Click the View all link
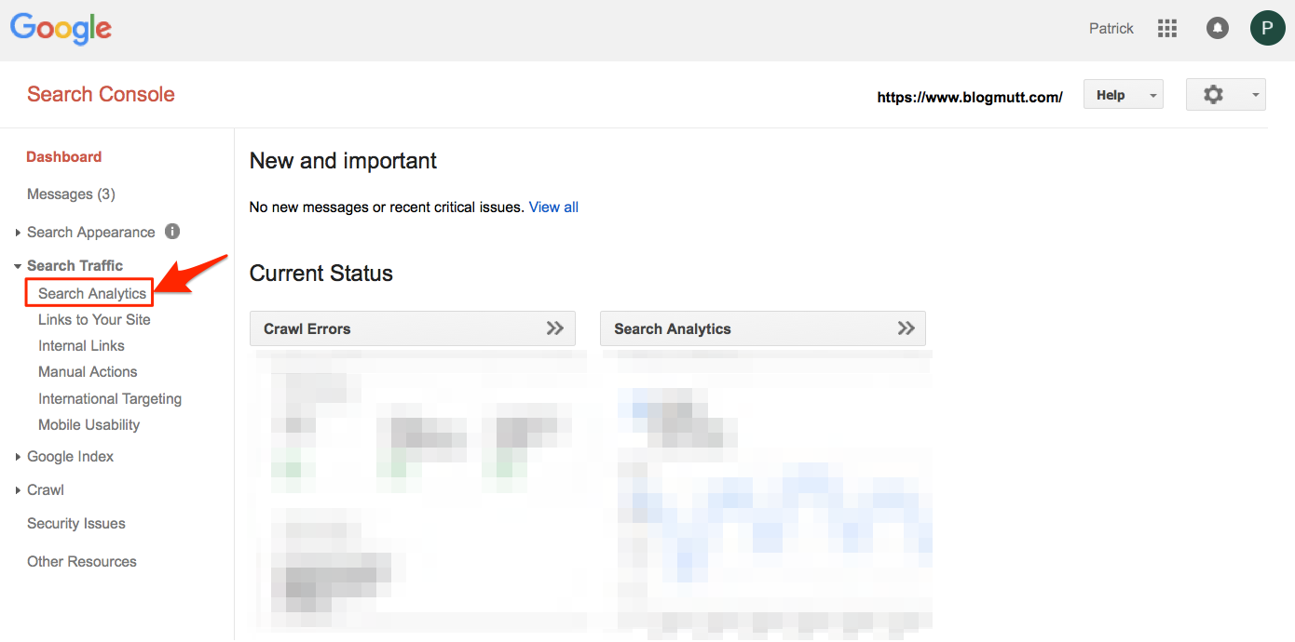Viewport: 1295px width, 642px height. tap(553, 207)
